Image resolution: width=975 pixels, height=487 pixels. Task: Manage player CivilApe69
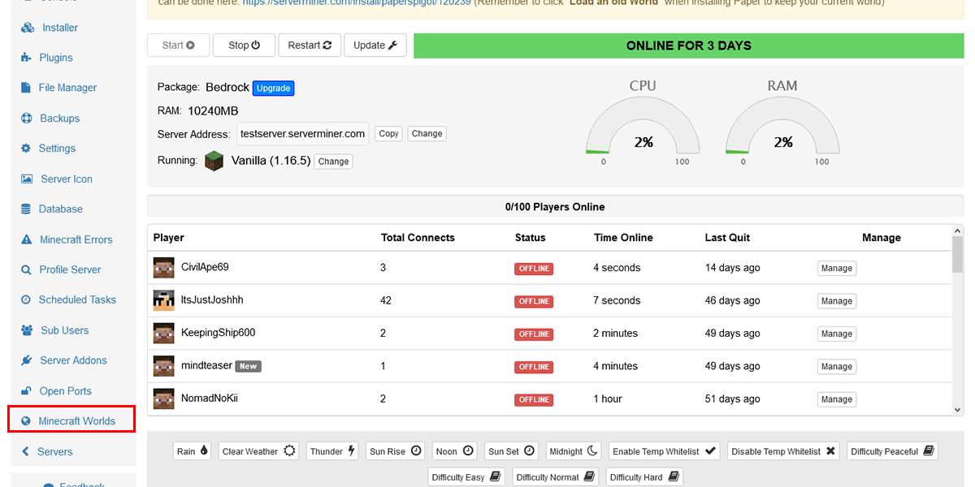coord(837,269)
